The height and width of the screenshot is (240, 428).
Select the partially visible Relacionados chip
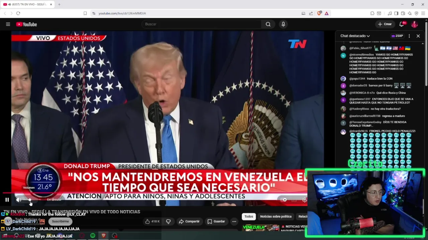pos(302,216)
